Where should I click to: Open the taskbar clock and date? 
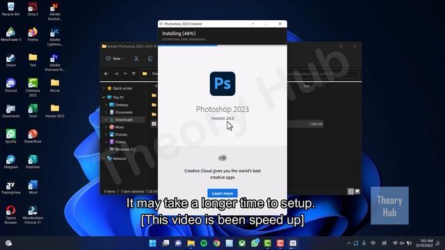pos(424,243)
